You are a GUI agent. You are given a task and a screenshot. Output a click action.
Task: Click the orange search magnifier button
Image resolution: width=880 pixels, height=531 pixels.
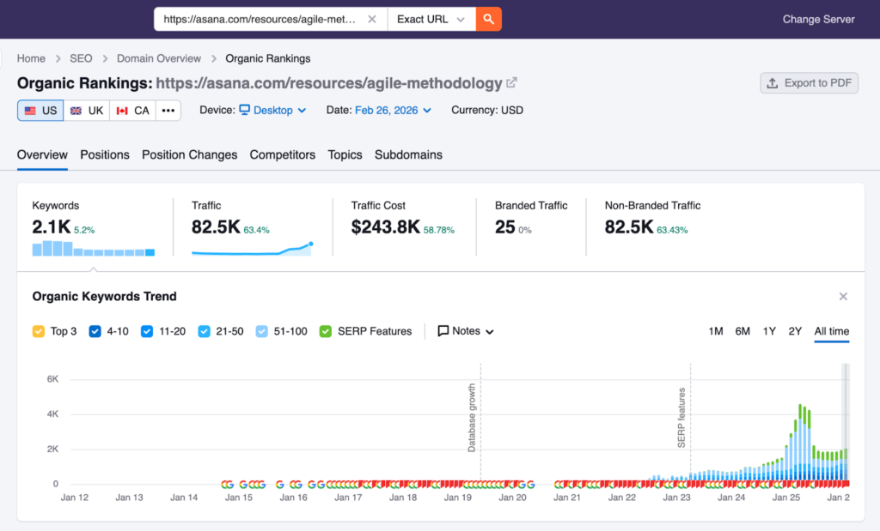pyautogui.click(x=488, y=19)
